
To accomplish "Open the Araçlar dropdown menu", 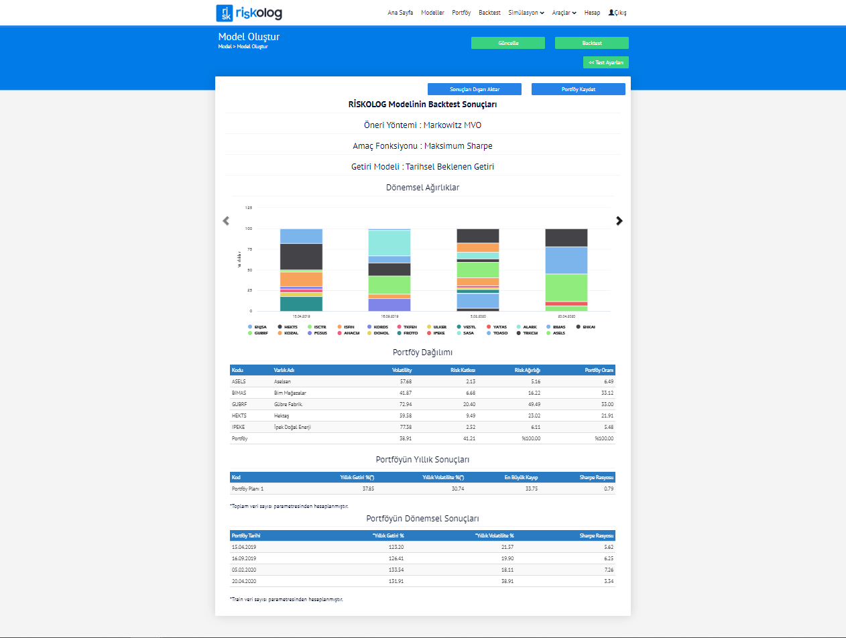I will pos(564,13).
